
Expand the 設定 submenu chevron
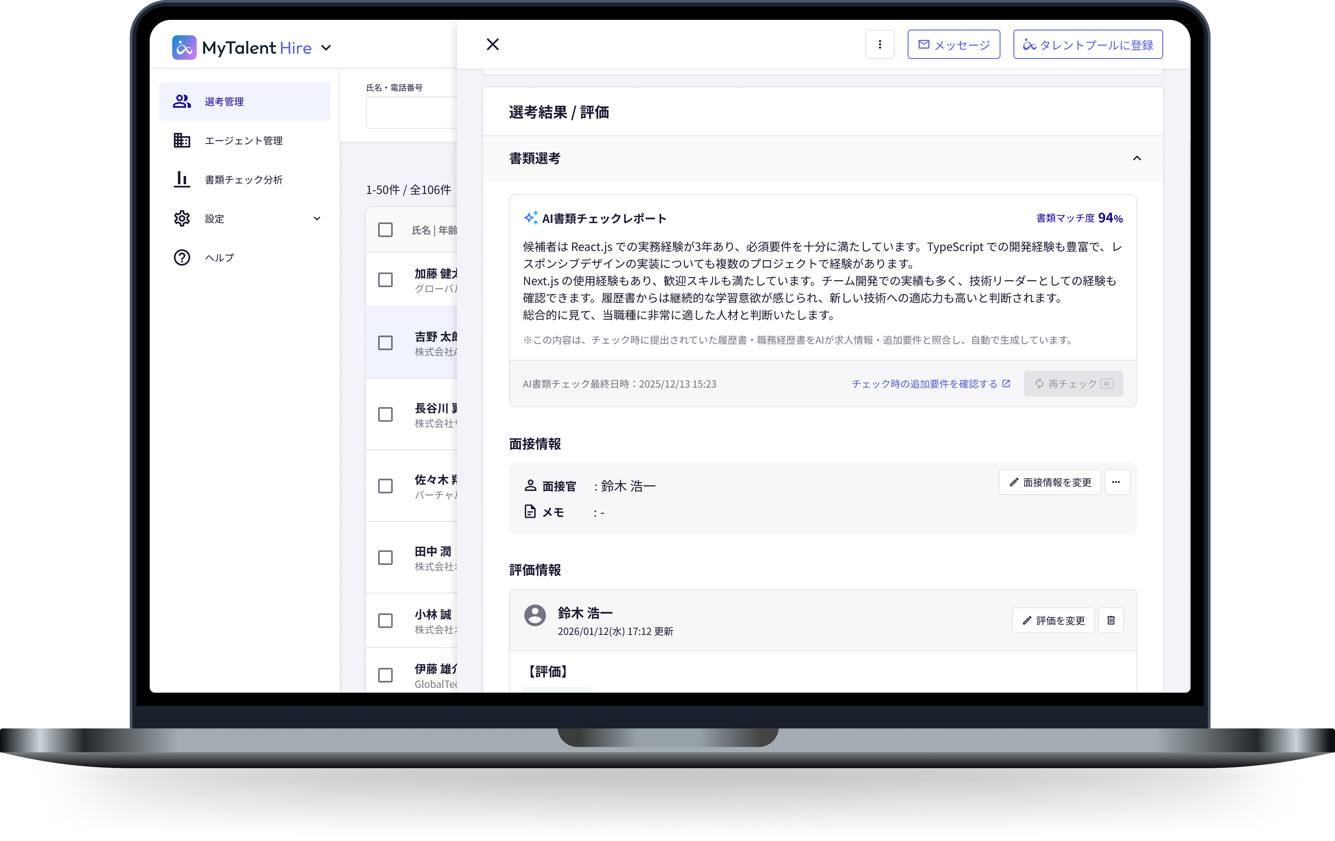(x=317, y=218)
